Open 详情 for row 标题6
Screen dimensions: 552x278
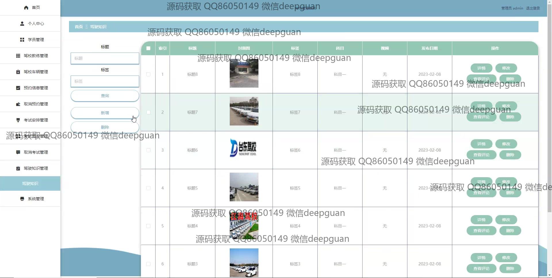point(481,144)
